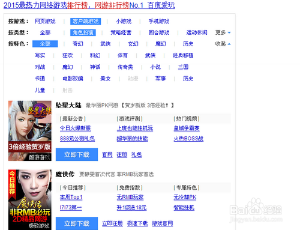
Task: Filter by the 传奇类 feature
Action: coord(125,67)
